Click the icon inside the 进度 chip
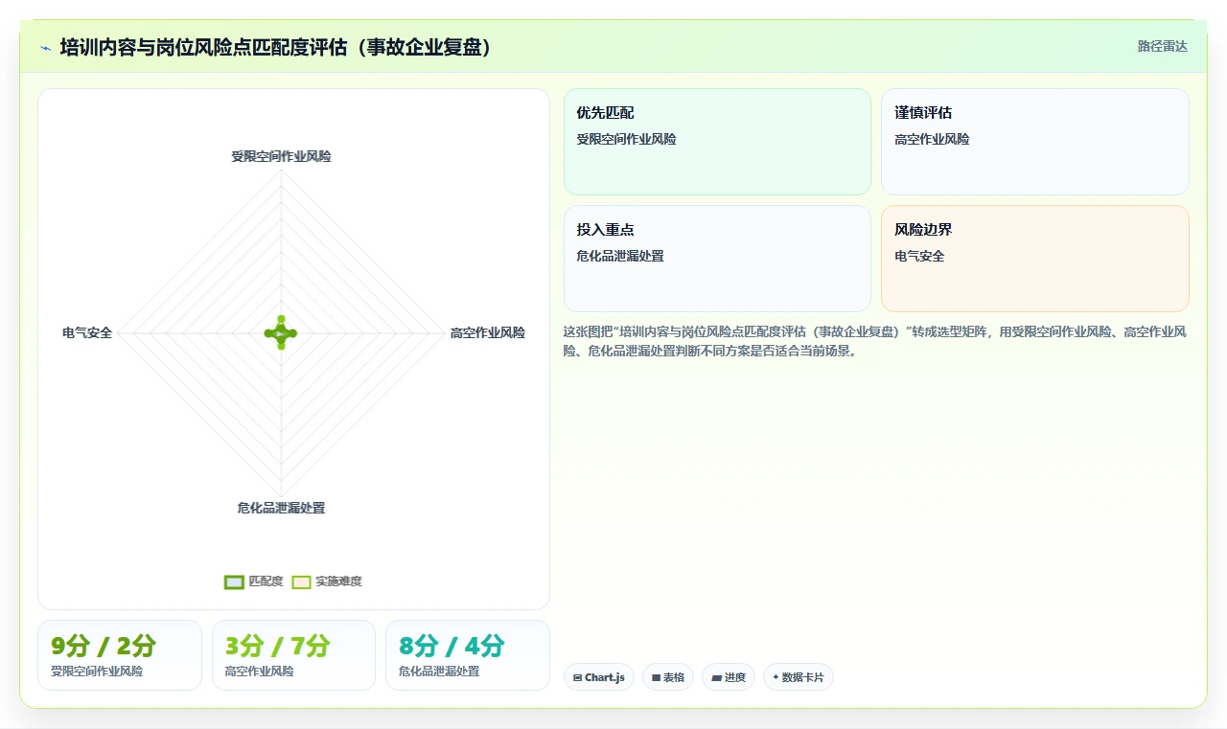Viewport: 1227px width, 729px height. click(716, 677)
